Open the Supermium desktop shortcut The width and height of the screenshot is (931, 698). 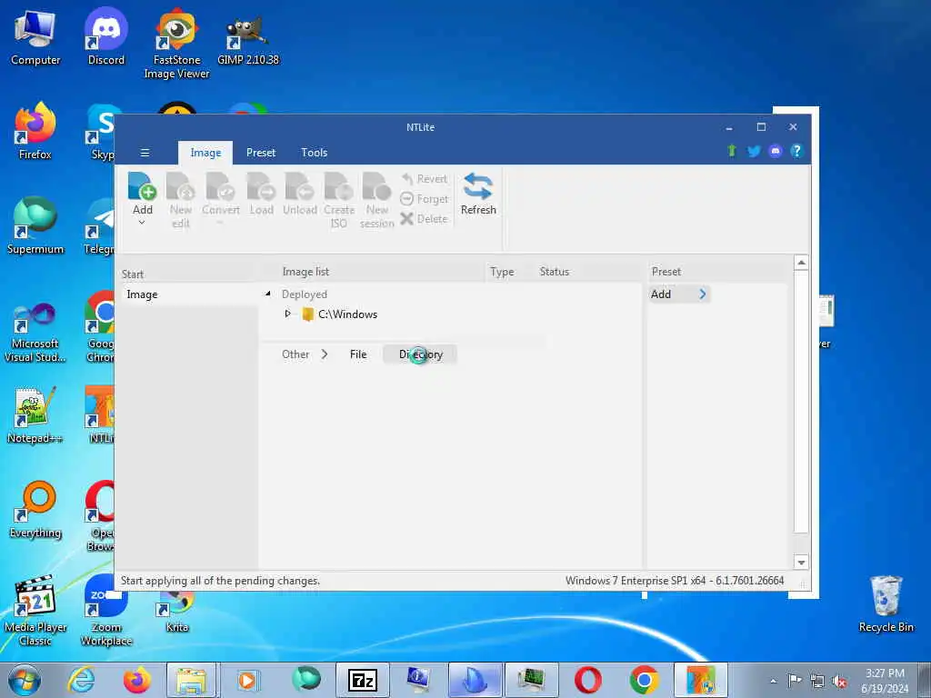pyautogui.click(x=35, y=226)
